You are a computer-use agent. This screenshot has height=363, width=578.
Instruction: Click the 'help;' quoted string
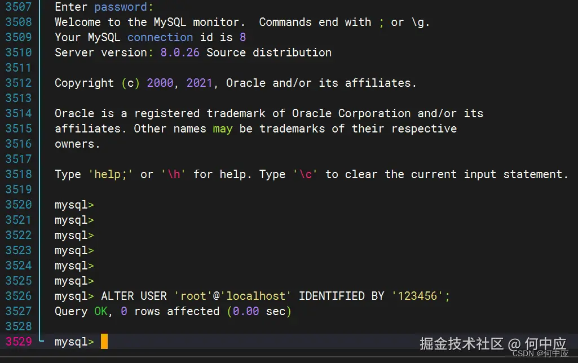click(x=111, y=174)
